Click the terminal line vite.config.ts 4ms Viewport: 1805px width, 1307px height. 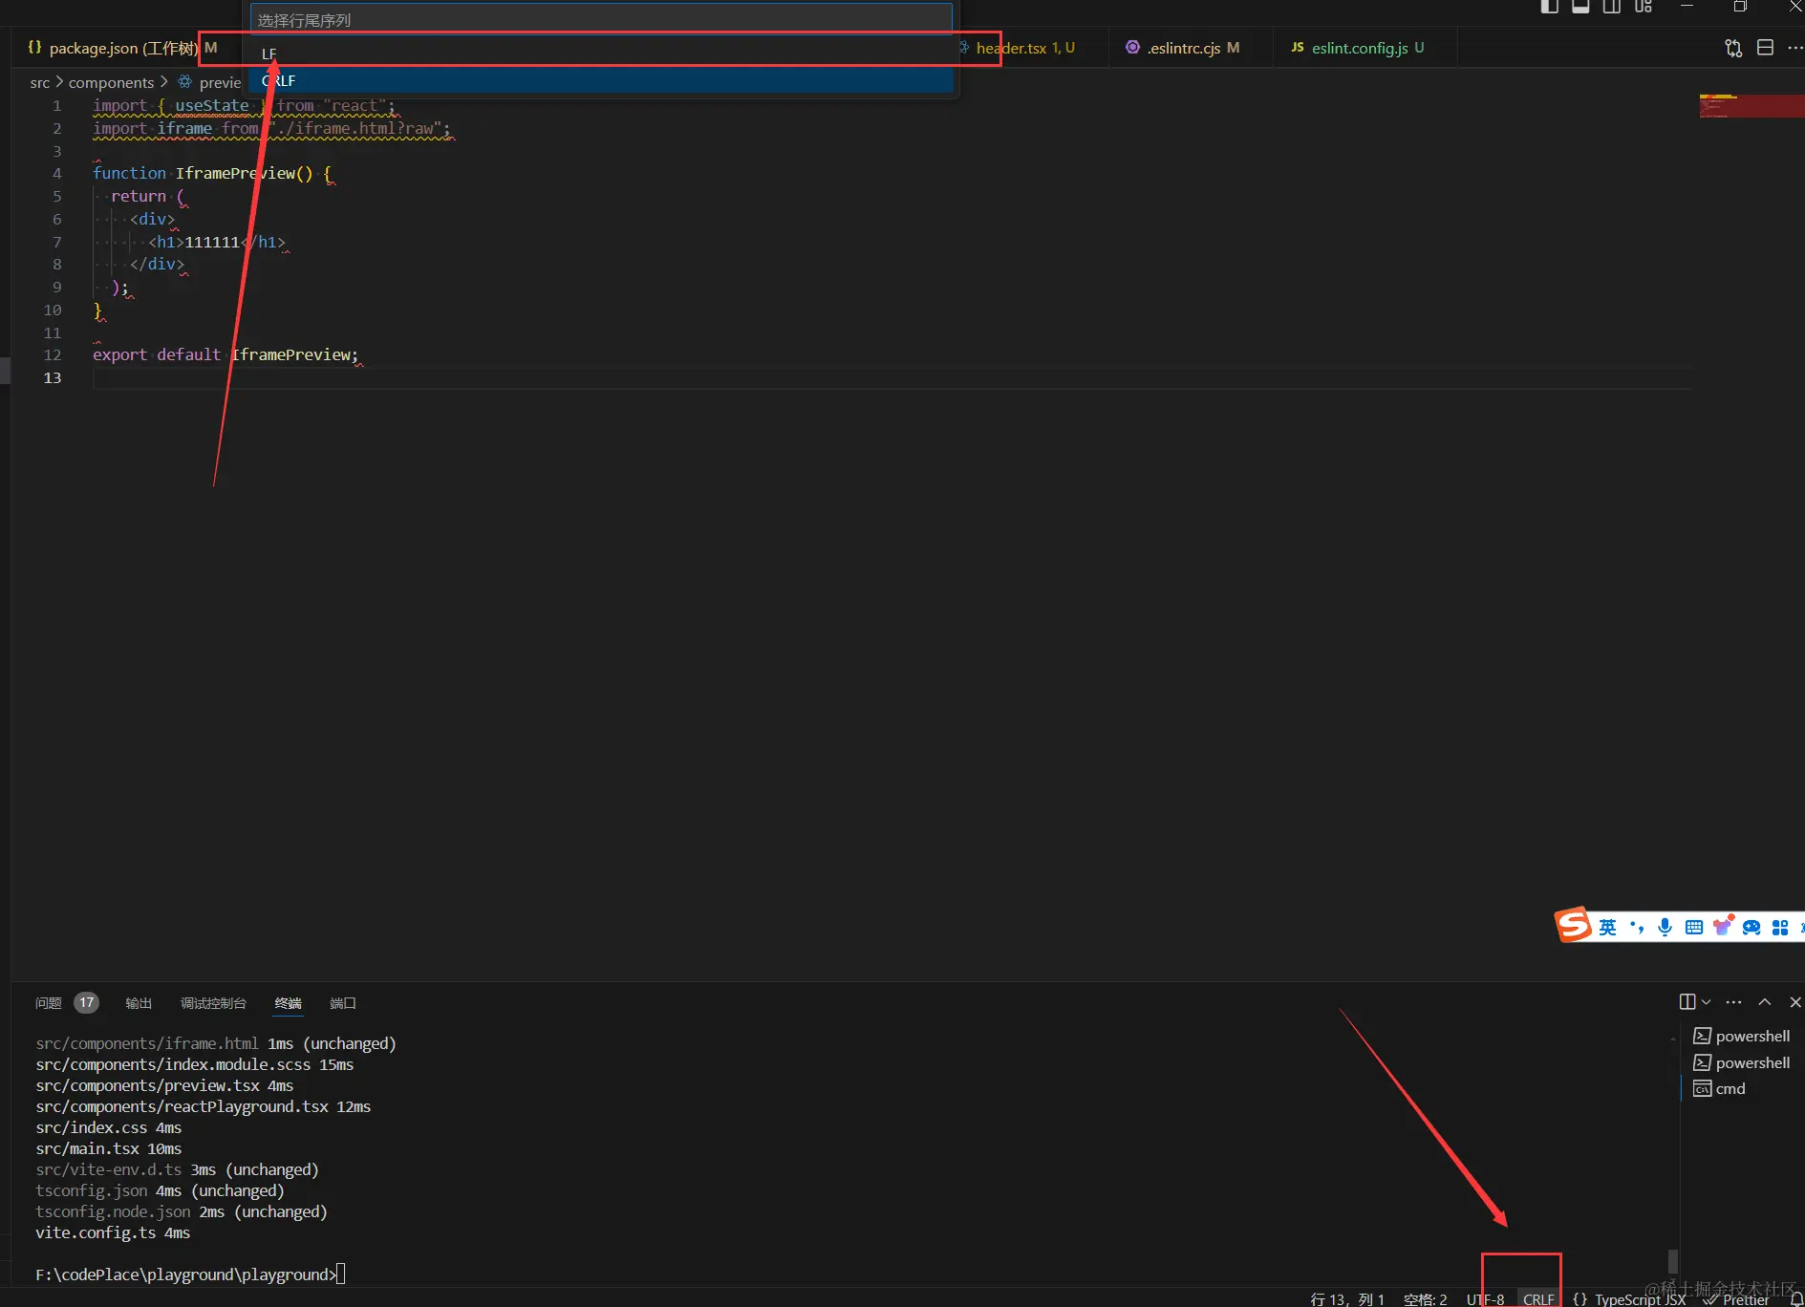[113, 1232]
